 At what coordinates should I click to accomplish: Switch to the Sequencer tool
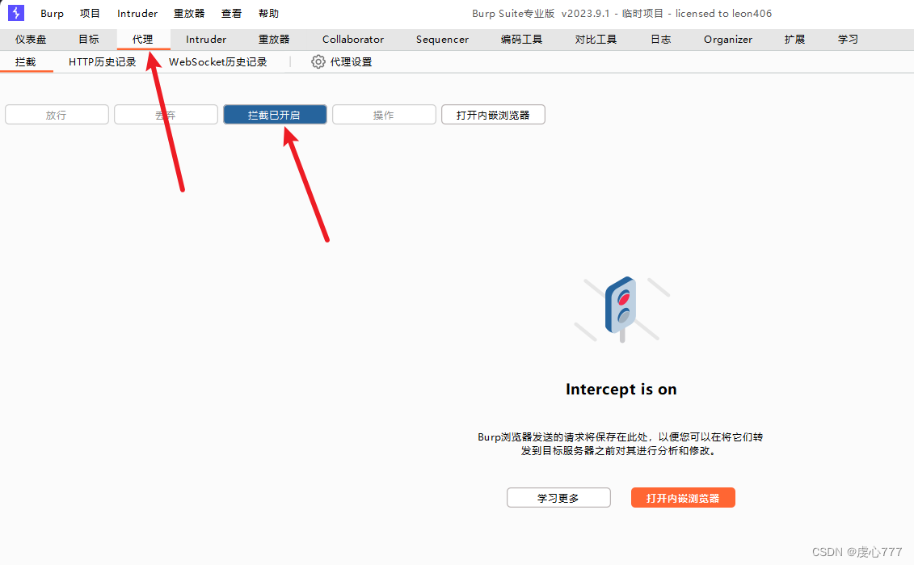(x=441, y=39)
